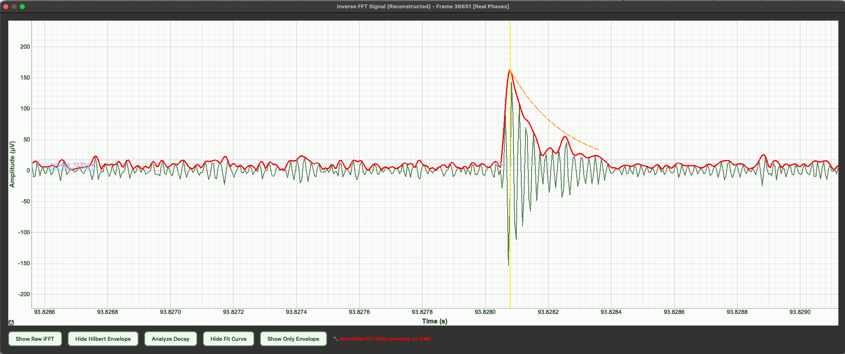The width and height of the screenshot is (845, 354).
Task: Click the y-axis tick label -200
Action: click(x=24, y=294)
